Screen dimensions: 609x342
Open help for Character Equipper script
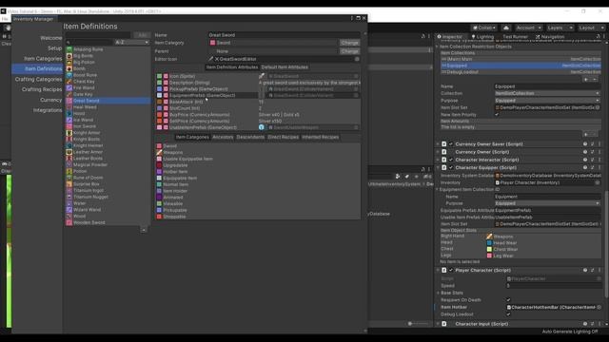pyautogui.click(x=585, y=167)
